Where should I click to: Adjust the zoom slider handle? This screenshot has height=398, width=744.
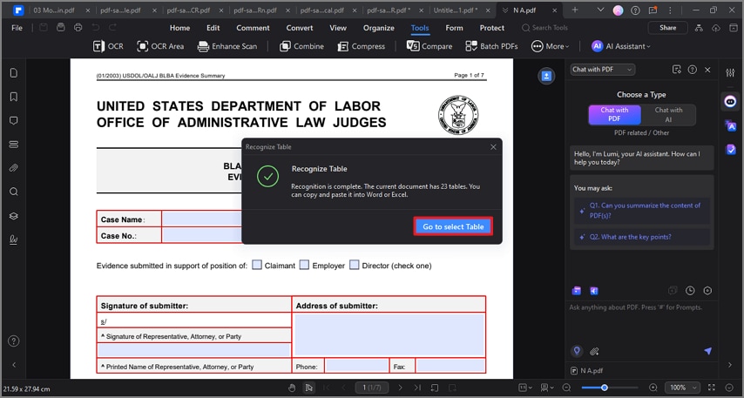coord(604,388)
